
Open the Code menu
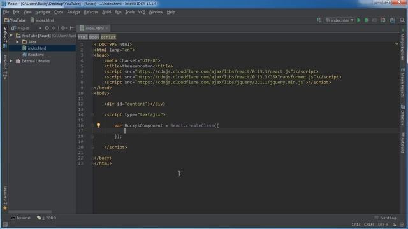point(59,12)
